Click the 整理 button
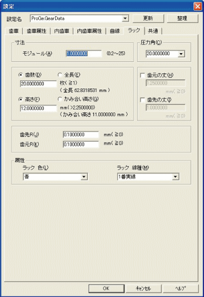204x297 pixels. pyautogui.click(x=182, y=18)
